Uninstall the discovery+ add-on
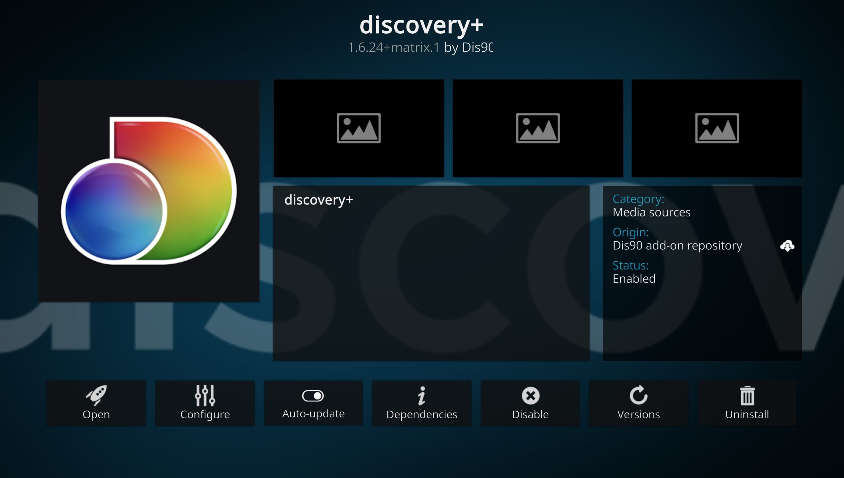Image resolution: width=844 pixels, height=478 pixels. [747, 403]
